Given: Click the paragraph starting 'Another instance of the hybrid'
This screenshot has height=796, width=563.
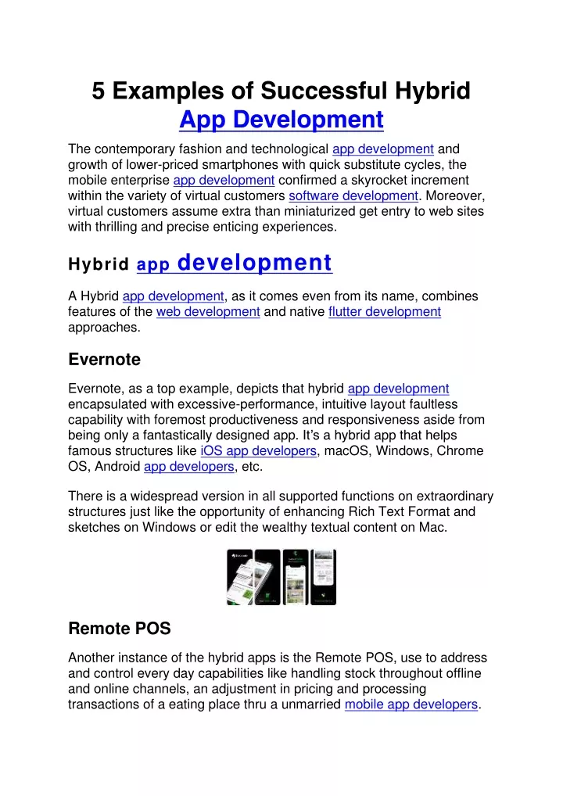Looking at the screenshot, I should click(278, 681).
